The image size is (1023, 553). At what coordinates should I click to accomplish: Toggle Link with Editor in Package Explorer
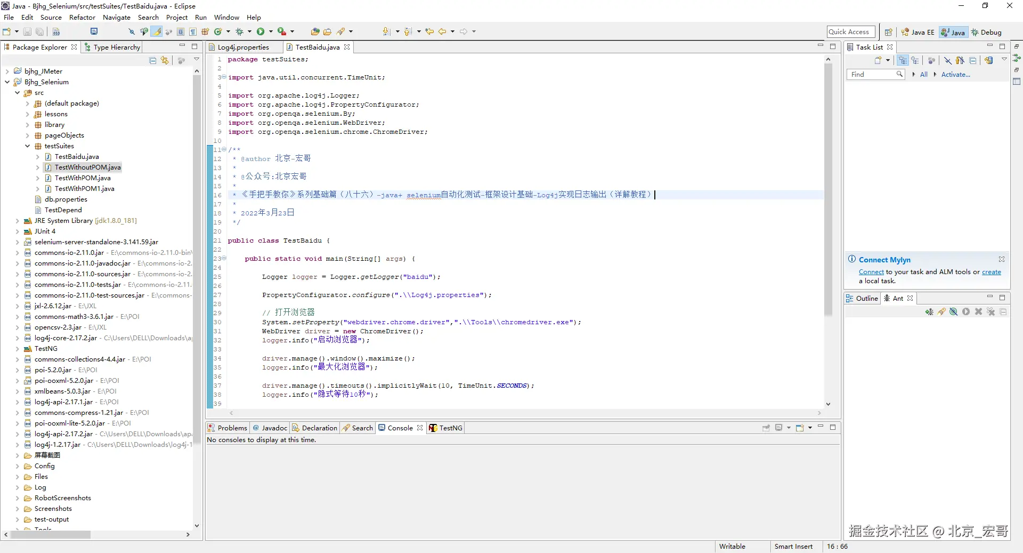click(x=165, y=61)
